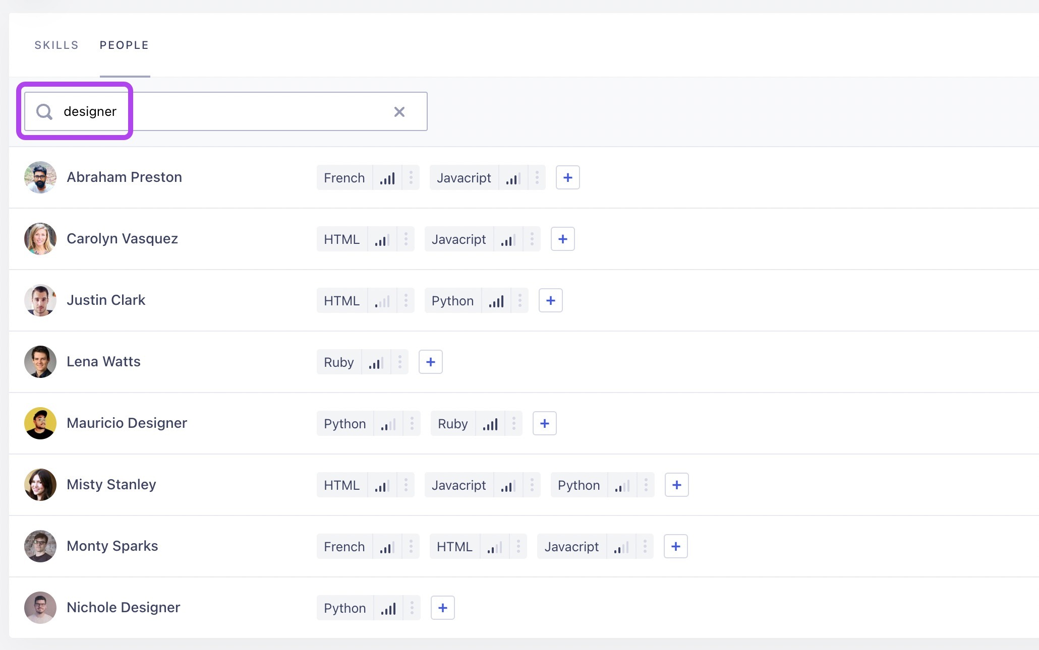Add a new skill for Nichole Designer
Viewport: 1039px width, 650px height.
click(x=442, y=608)
